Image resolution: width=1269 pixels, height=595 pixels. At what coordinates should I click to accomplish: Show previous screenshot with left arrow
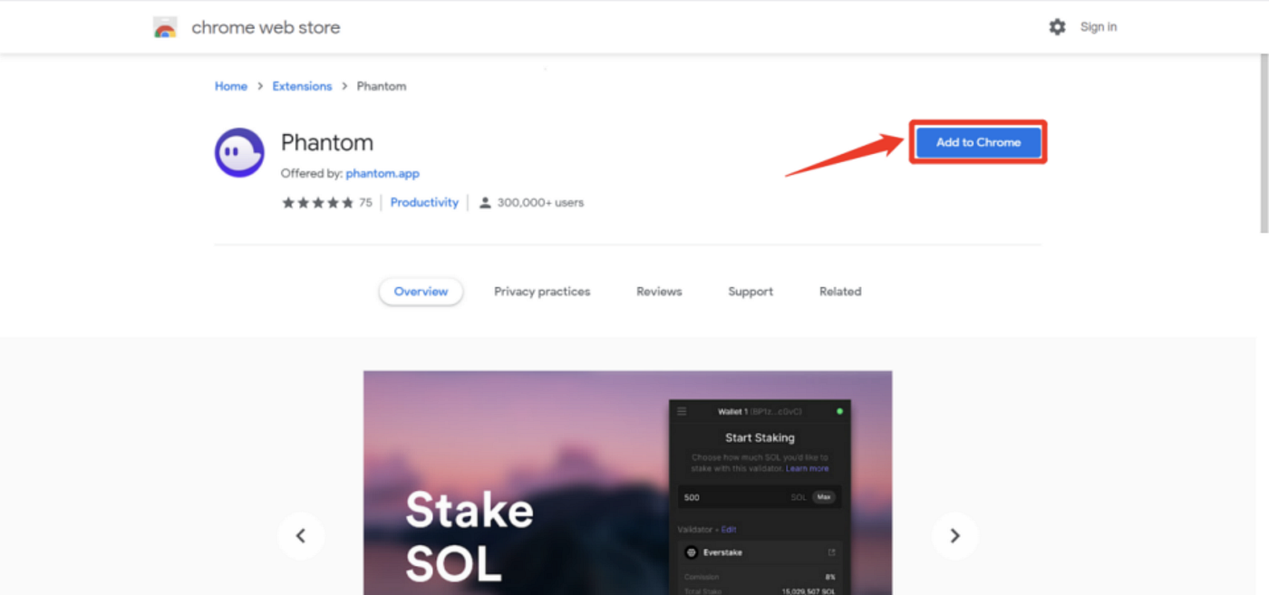[x=301, y=536]
